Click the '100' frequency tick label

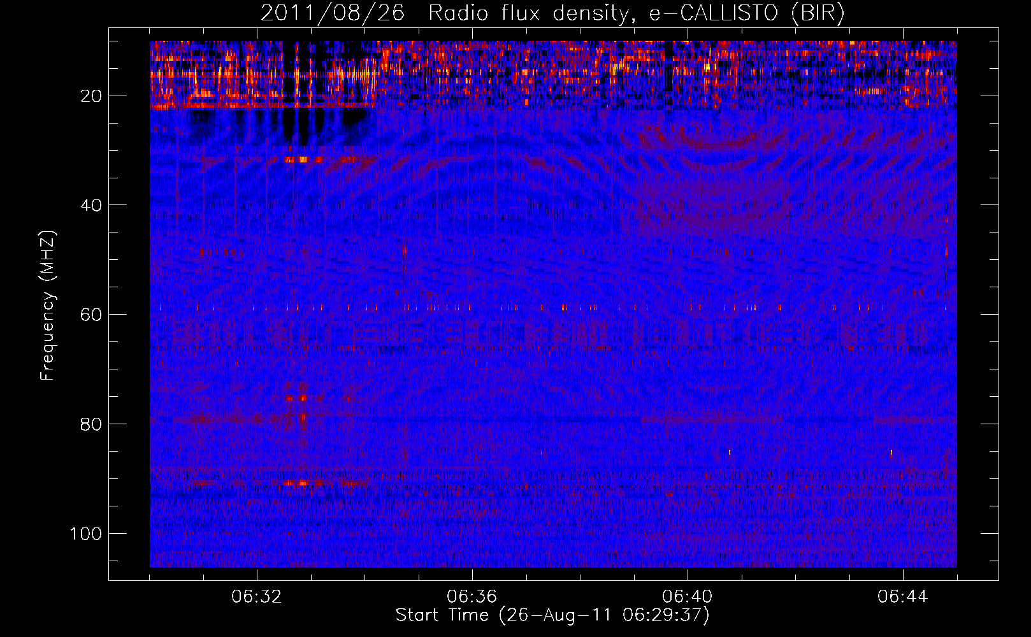point(86,533)
